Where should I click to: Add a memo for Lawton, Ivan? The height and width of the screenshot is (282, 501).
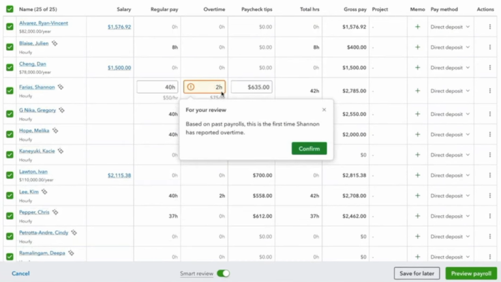coord(417,175)
